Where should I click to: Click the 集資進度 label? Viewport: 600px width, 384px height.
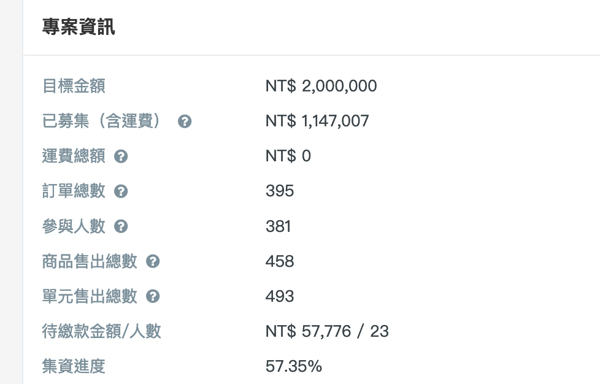pyautogui.click(x=74, y=366)
